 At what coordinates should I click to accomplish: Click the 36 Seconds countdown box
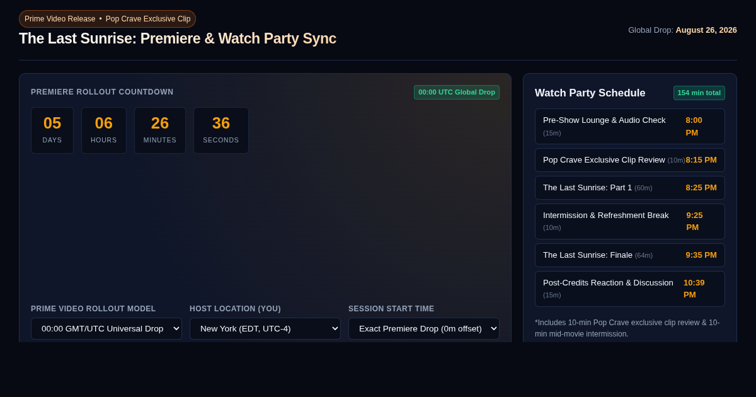[221, 130]
